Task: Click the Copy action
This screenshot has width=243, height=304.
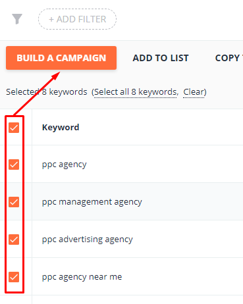Action: (229, 58)
